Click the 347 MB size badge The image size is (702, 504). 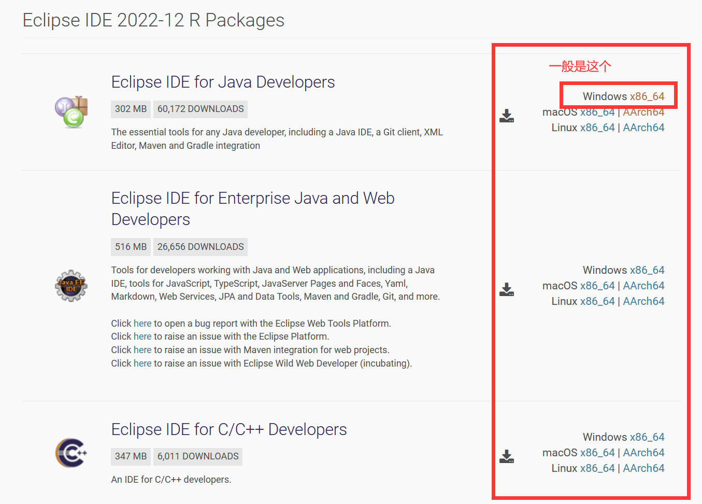131,456
